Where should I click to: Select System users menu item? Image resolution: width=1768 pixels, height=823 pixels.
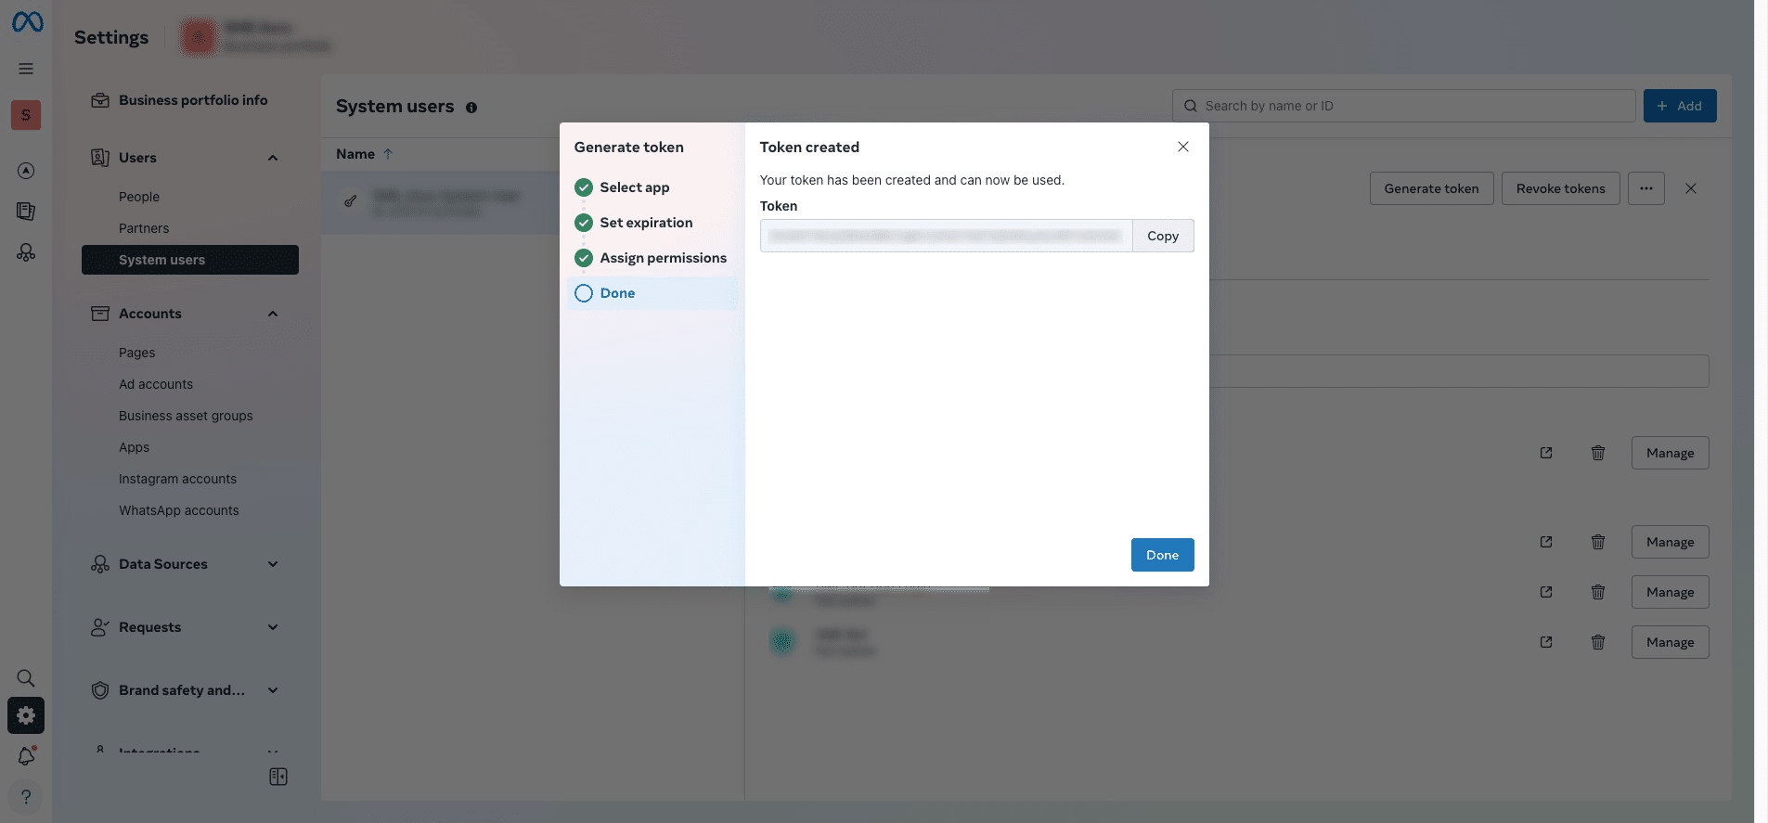pos(190,260)
